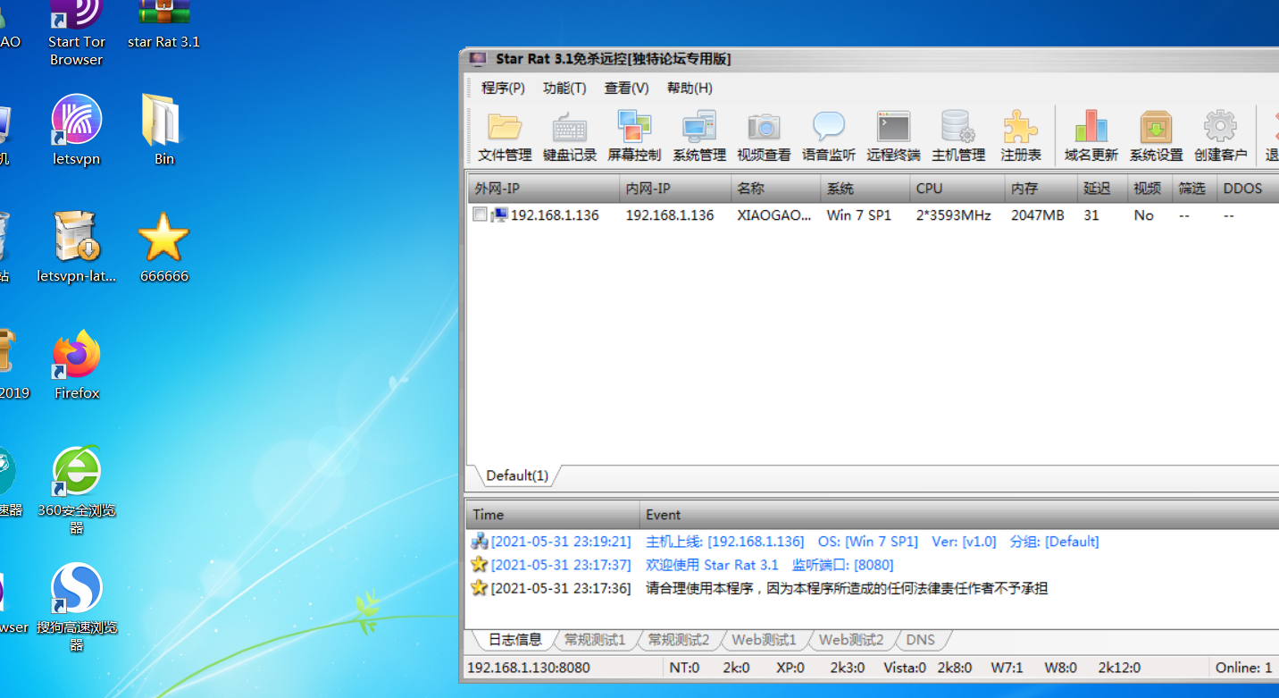Screen dimensions: 1279x698
Task: Switch to the 常规测试2 tab
Action: coord(679,639)
